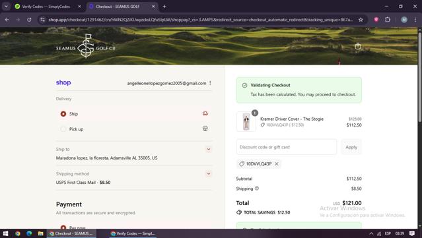Click the taskbar clock showing 03:39

400,233
